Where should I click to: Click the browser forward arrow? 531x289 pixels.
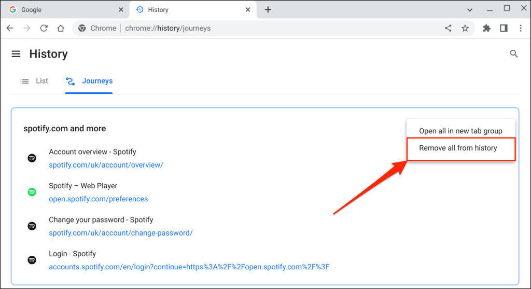point(27,28)
